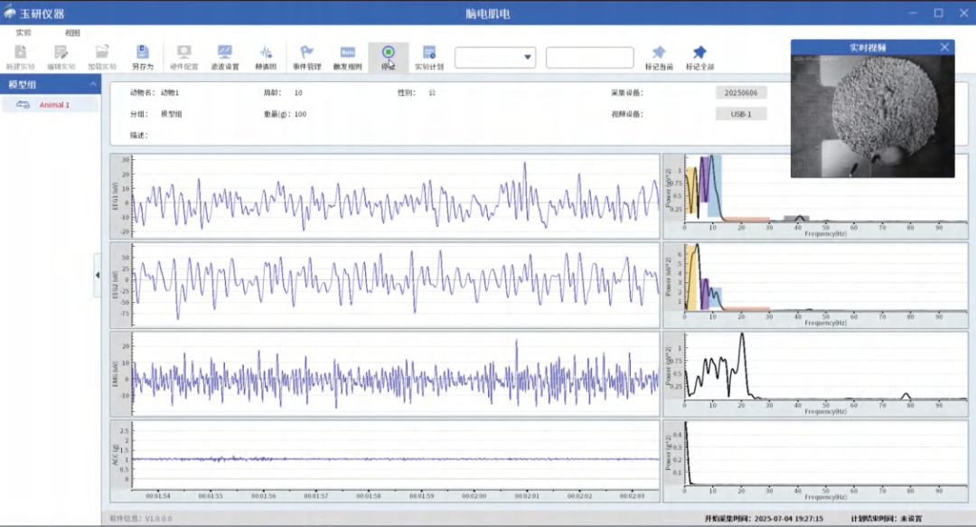Click the weight value 100
976x527 pixels.
[x=300, y=114]
